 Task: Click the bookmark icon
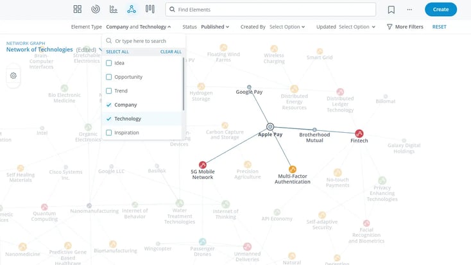pos(391,10)
